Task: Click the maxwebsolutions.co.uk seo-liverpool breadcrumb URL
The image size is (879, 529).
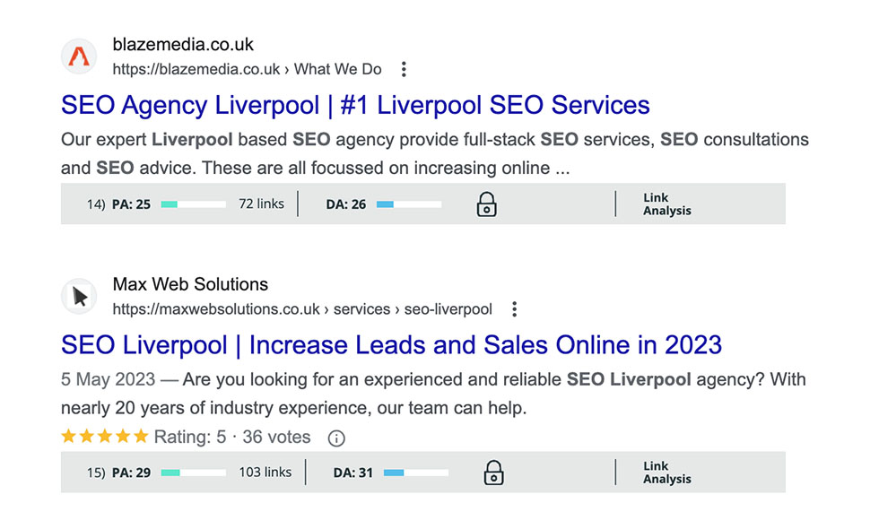Action: tap(302, 309)
